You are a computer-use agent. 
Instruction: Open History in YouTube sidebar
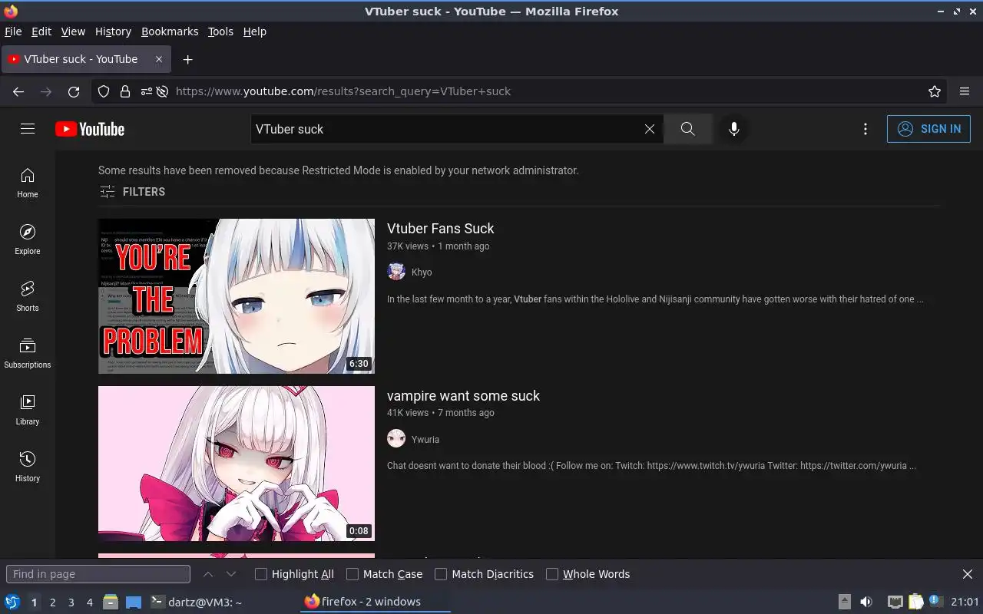tap(28, 467)
